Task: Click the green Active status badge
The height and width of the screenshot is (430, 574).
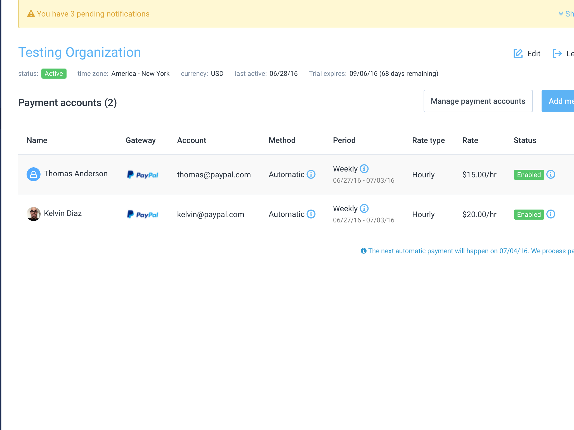Action: 54,74
